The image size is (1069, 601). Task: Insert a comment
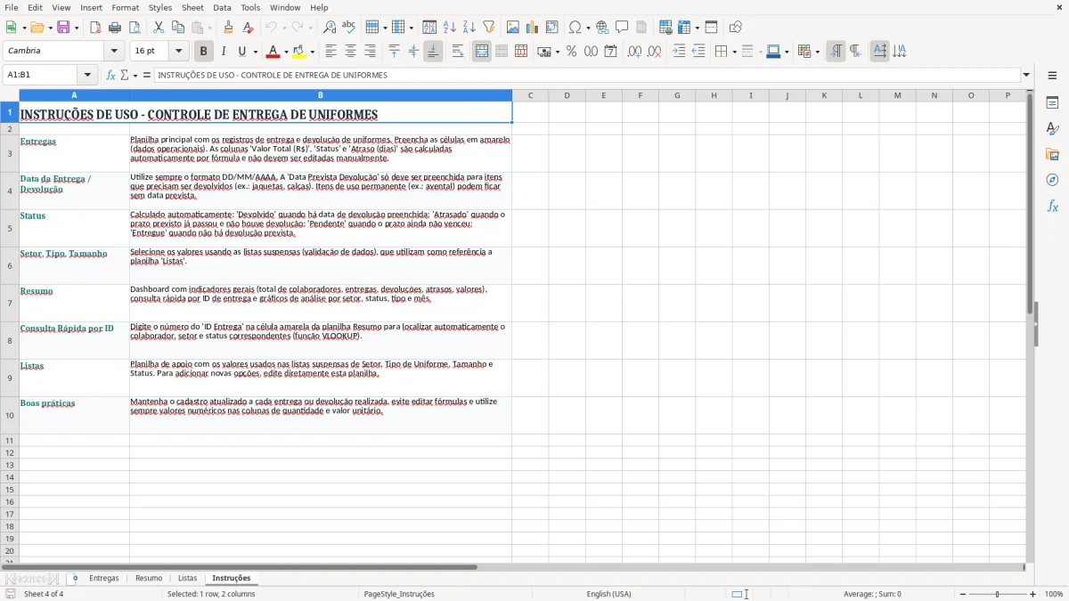click(622, 28)
